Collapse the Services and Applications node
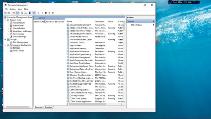211x119 pixels. [x=5, y=45]
